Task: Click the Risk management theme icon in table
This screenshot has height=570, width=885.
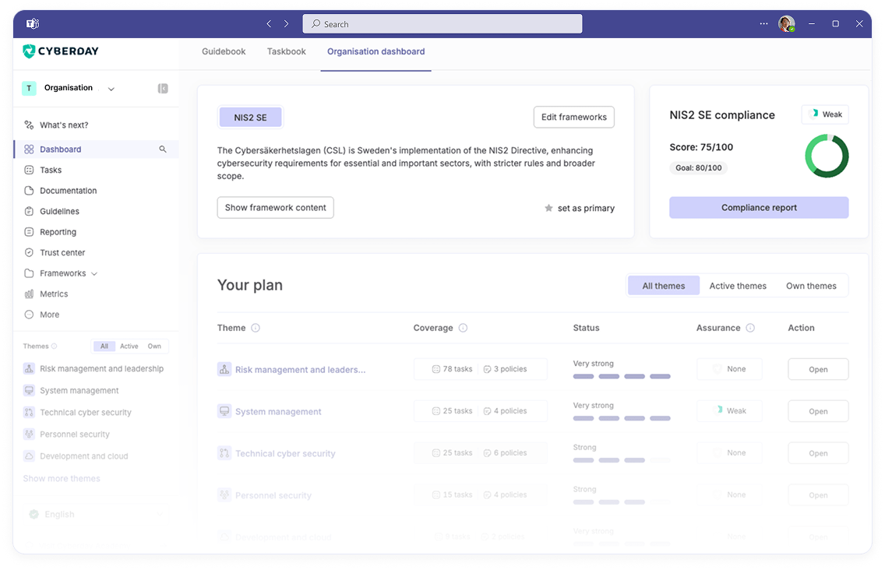Action: (x=224, y=369)
